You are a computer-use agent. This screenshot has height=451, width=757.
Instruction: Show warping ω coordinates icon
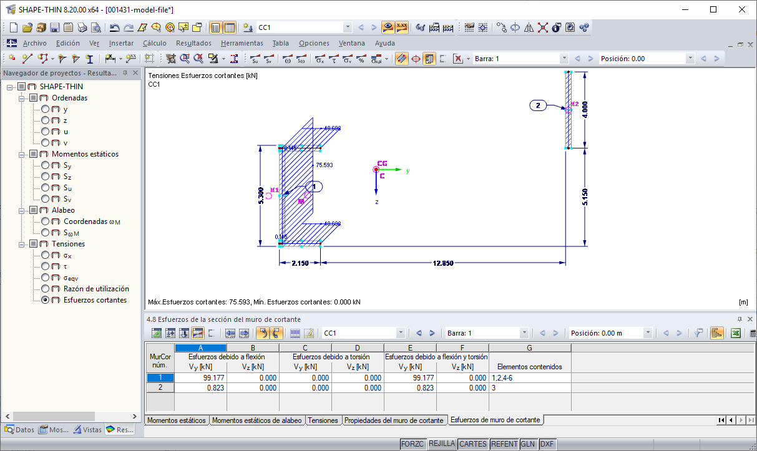[x=287, y=59]
